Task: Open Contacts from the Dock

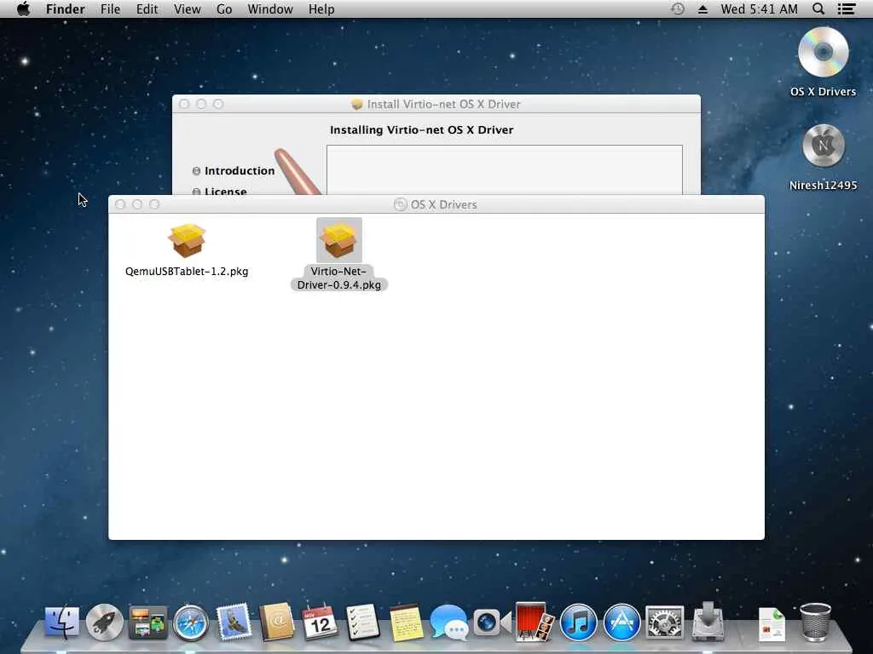Action: 277,622
